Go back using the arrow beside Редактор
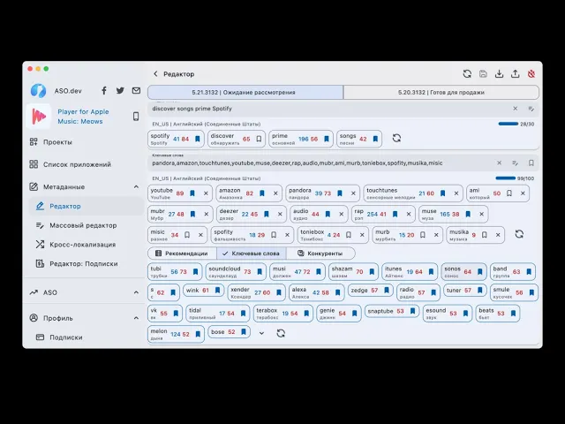This screenshot has width=565, height=424. [x=155, y=74]
